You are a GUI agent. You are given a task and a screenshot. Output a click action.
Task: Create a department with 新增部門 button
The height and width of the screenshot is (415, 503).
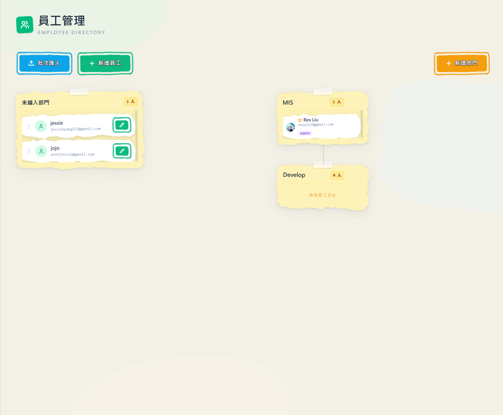coord(462,63)
